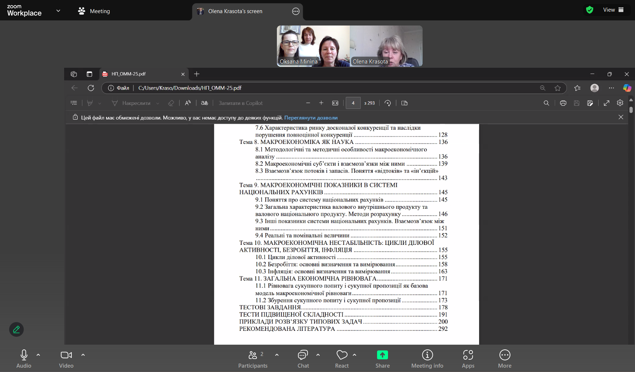Open PDF viewer settings gear
Viewport: 635px width, 372px height.
[620, 103]
